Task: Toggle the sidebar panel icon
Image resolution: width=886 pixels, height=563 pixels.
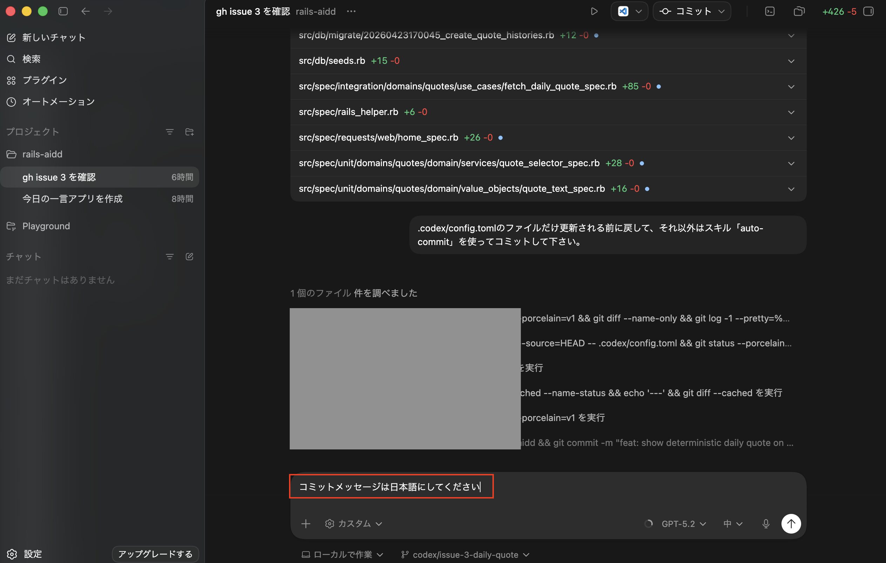Action: [63, 12]
